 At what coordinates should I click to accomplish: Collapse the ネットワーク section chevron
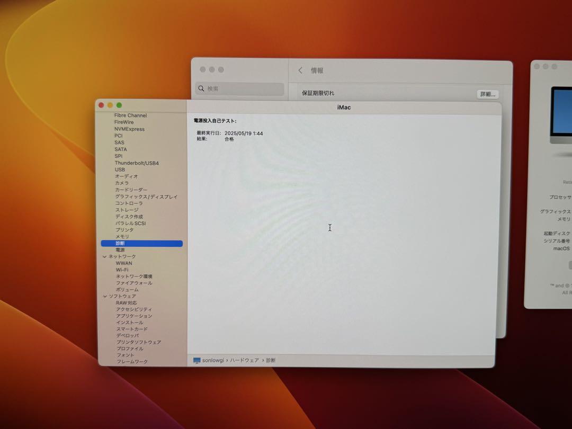pos(105,257)
